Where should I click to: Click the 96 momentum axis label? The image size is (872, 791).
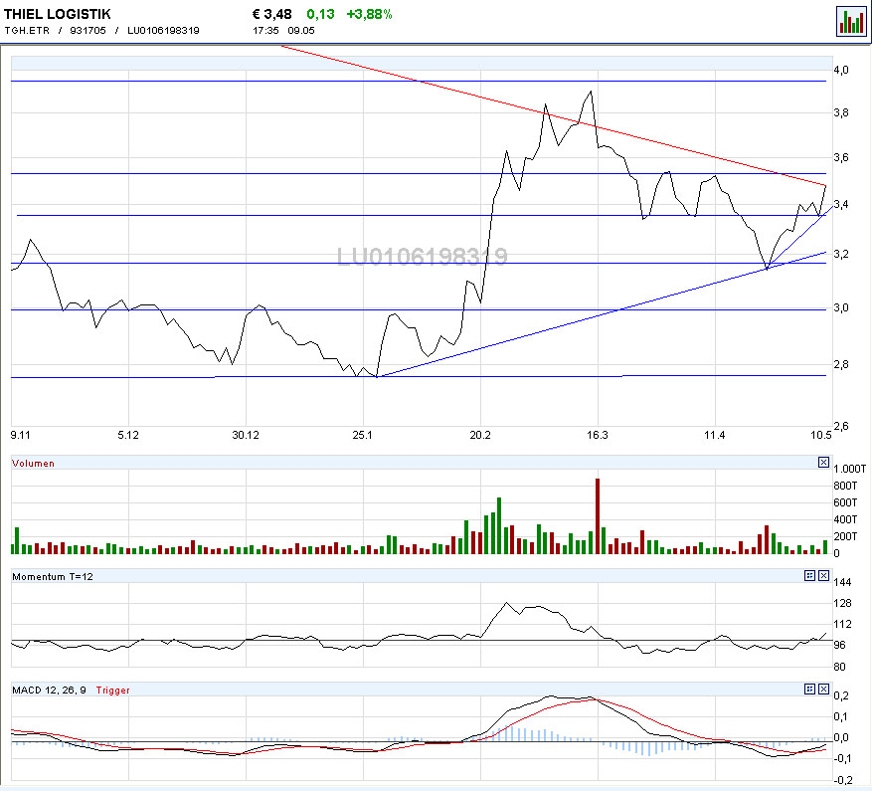click(x=840, y=645)
